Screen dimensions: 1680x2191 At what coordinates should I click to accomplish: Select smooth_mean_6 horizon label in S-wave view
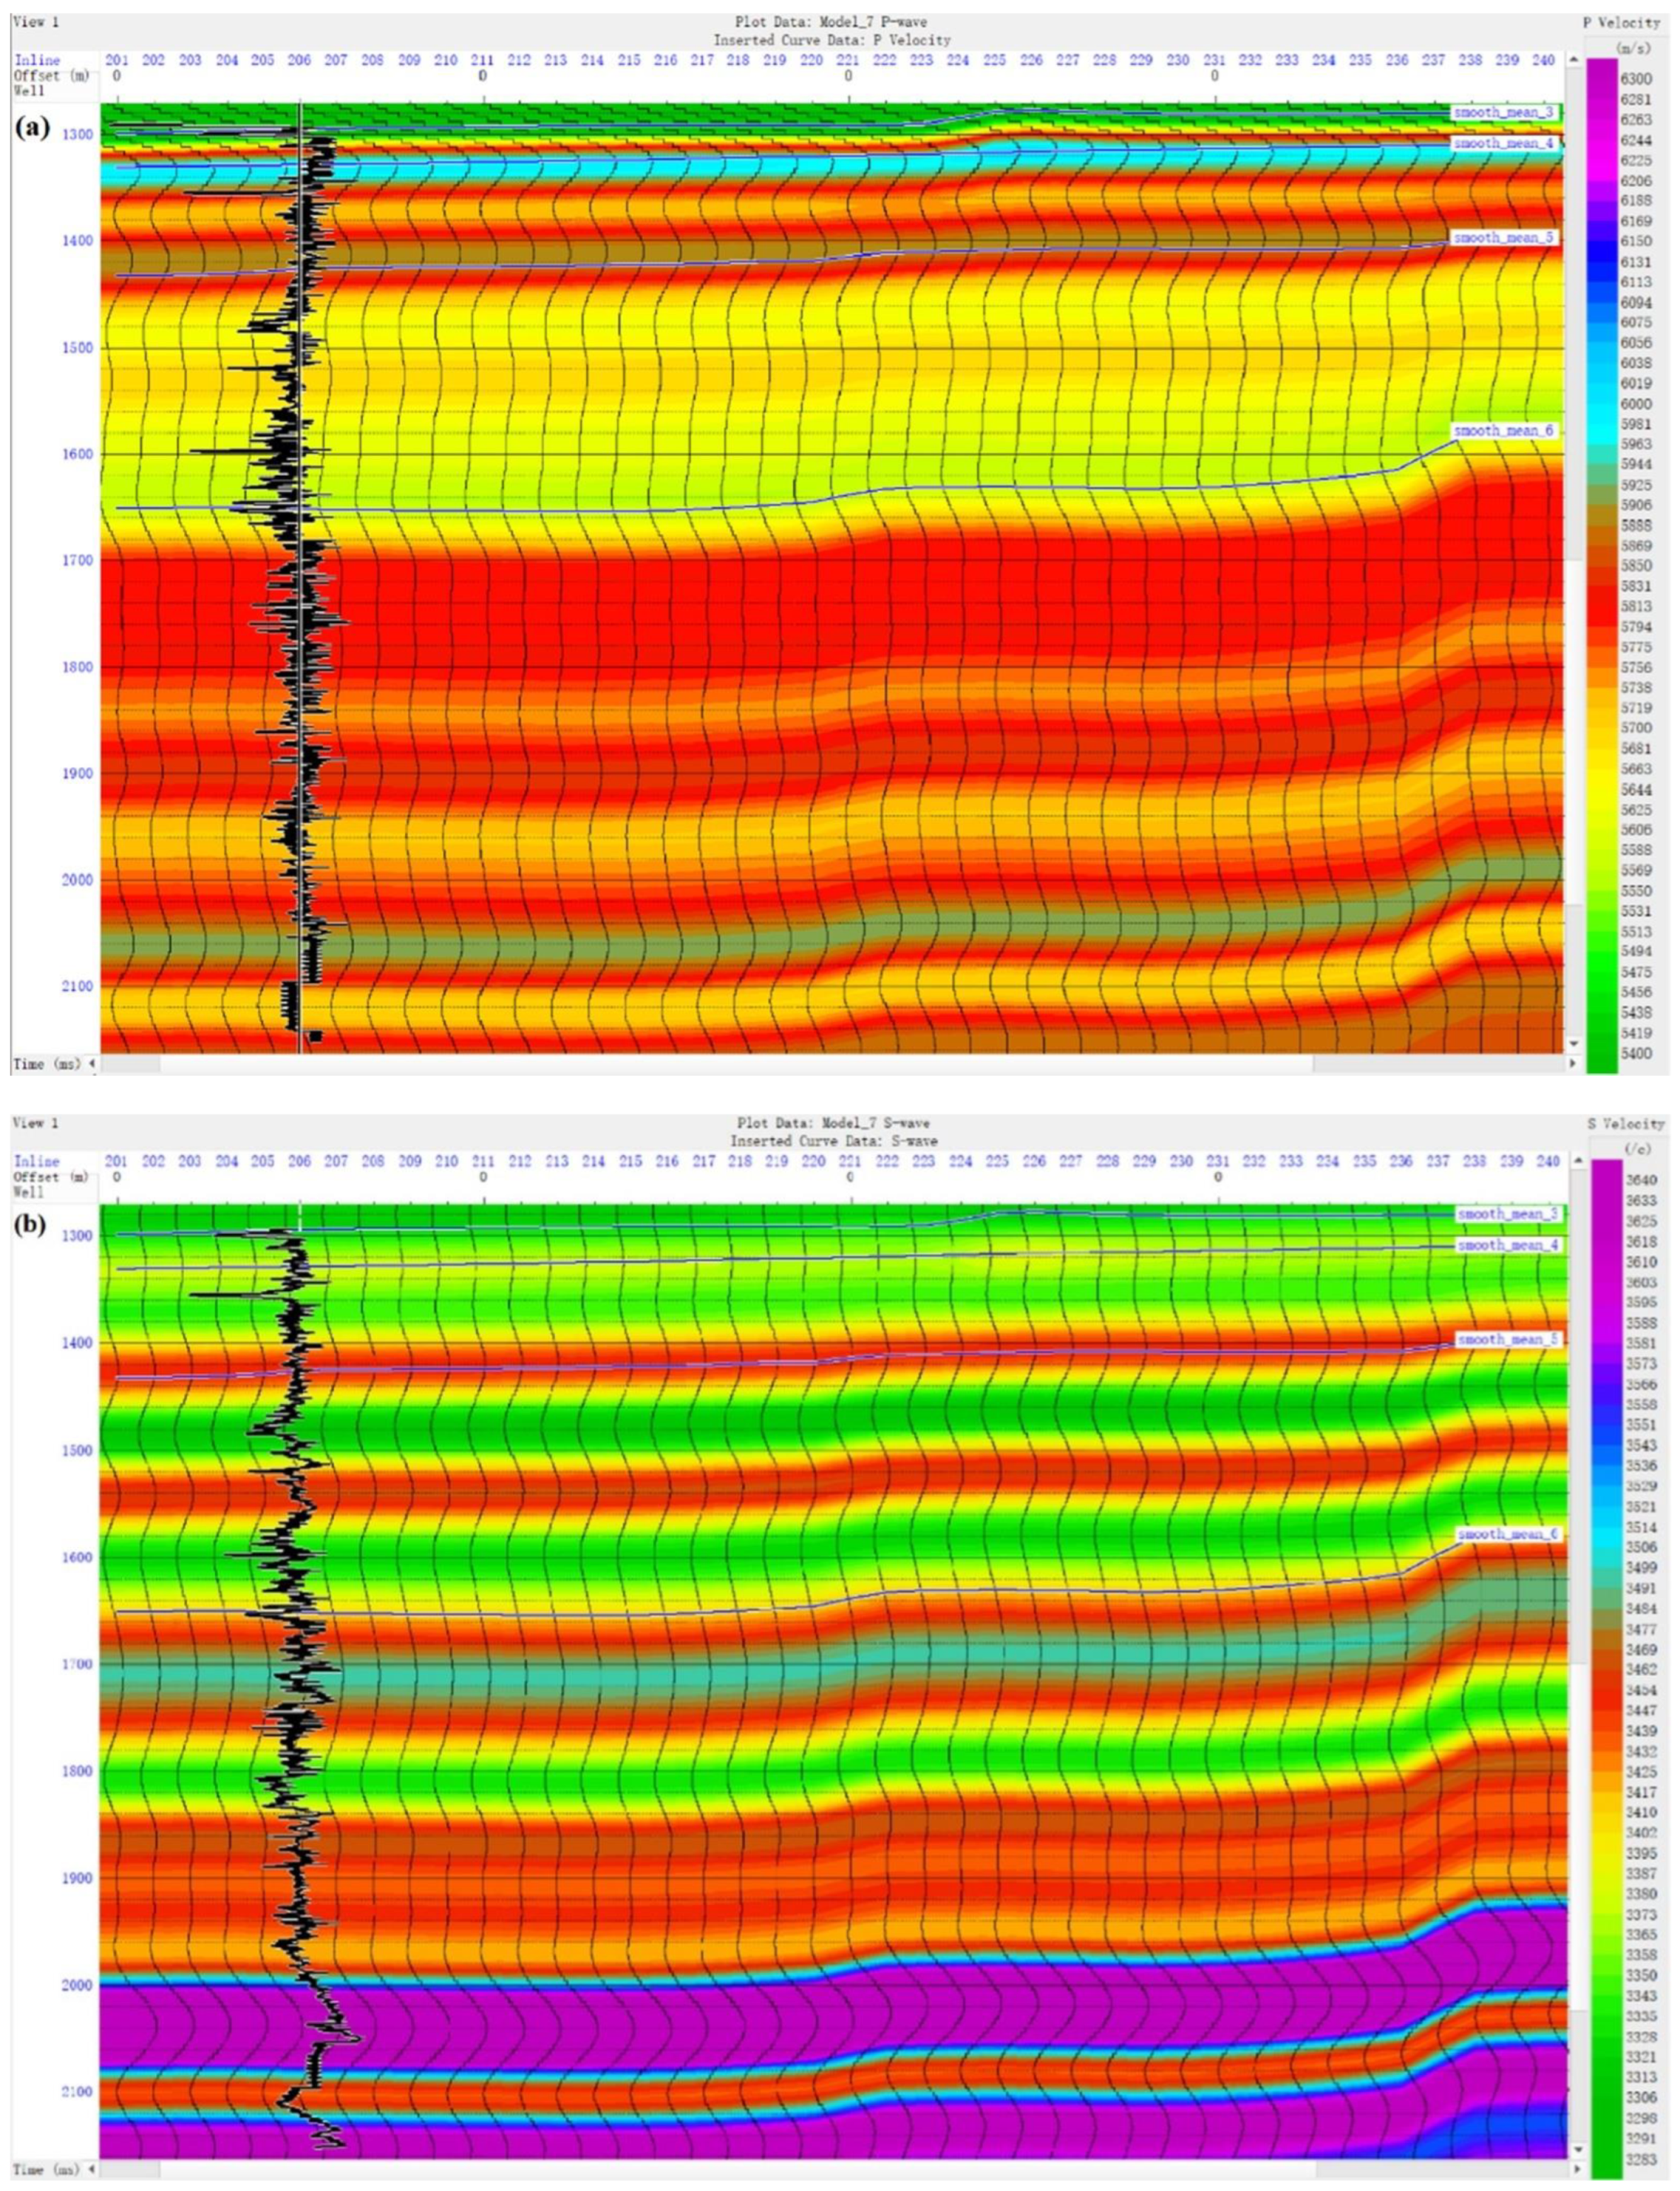point(1507,1535)
